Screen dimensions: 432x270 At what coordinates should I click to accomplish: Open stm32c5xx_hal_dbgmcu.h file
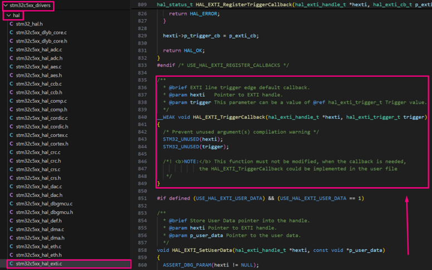point(45,212)
